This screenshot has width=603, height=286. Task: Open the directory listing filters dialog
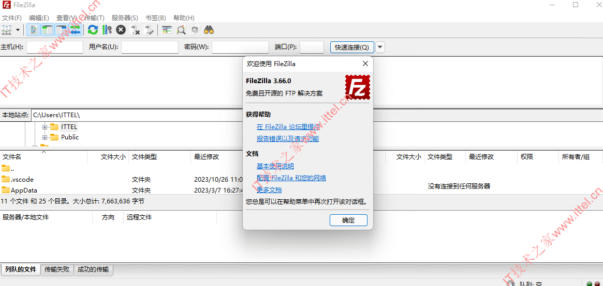(x=167, y=29)
